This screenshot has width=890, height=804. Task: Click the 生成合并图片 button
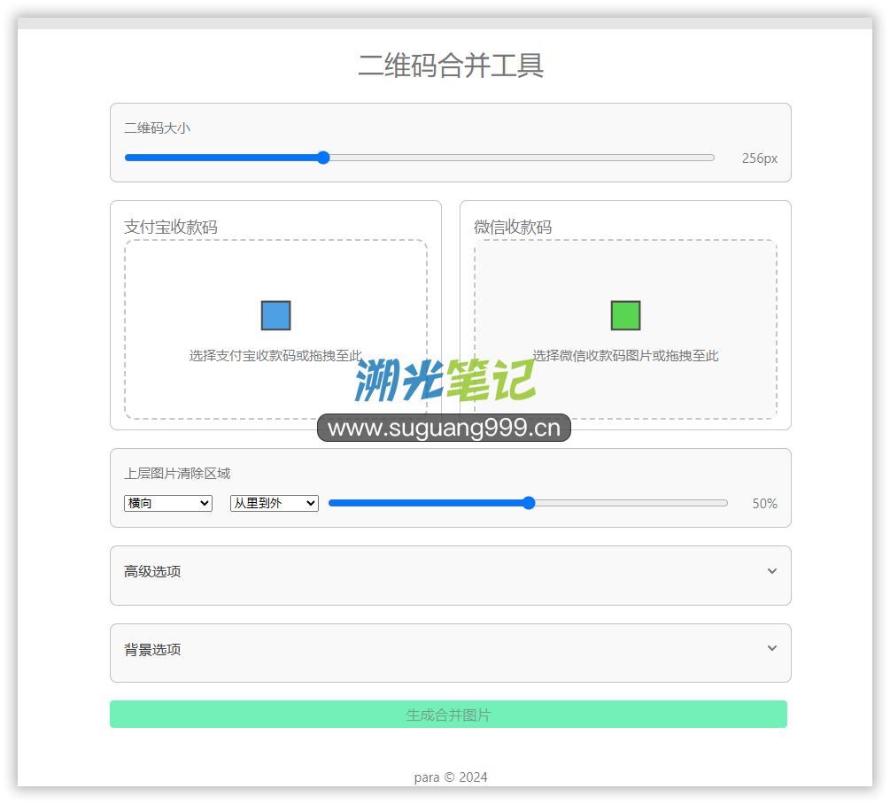[448, 715]
